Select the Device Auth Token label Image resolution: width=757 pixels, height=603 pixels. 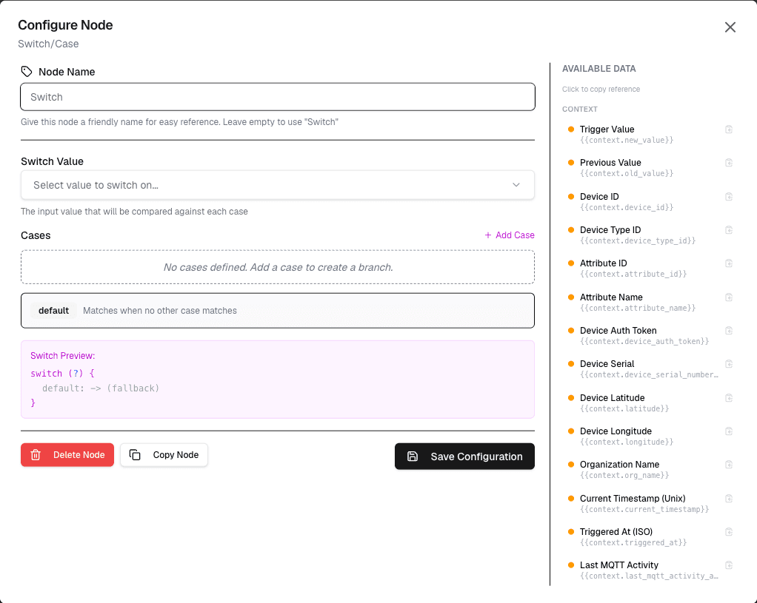(618, 331)
